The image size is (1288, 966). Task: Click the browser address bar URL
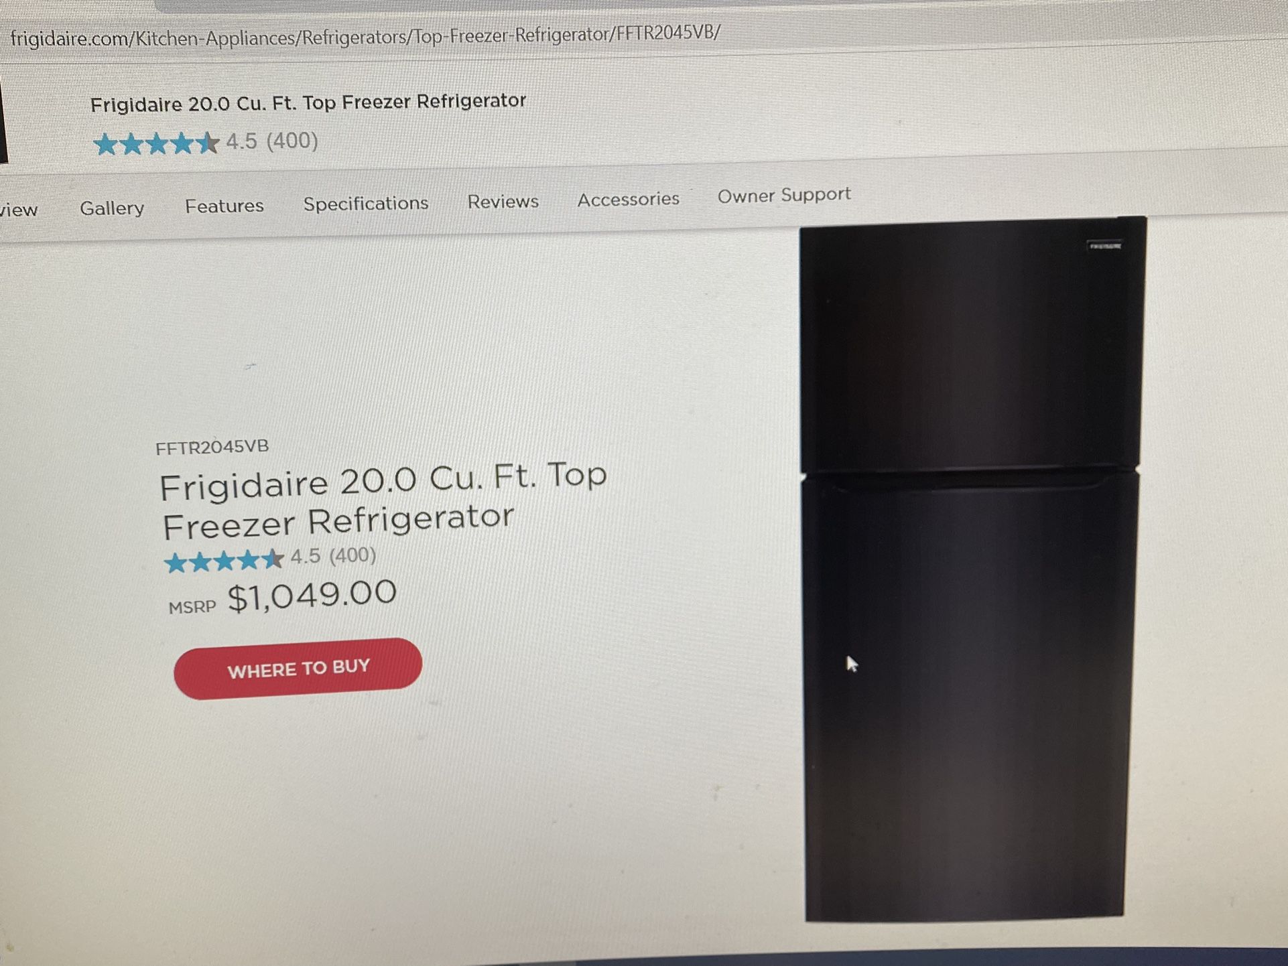[x=365, y=36]
